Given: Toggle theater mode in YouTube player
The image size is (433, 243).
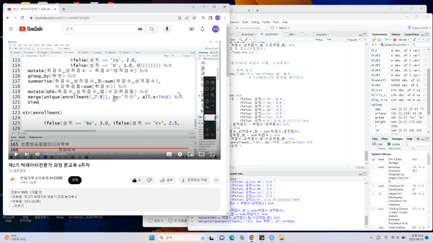Looking at the screenshot, I should point(202,154).
